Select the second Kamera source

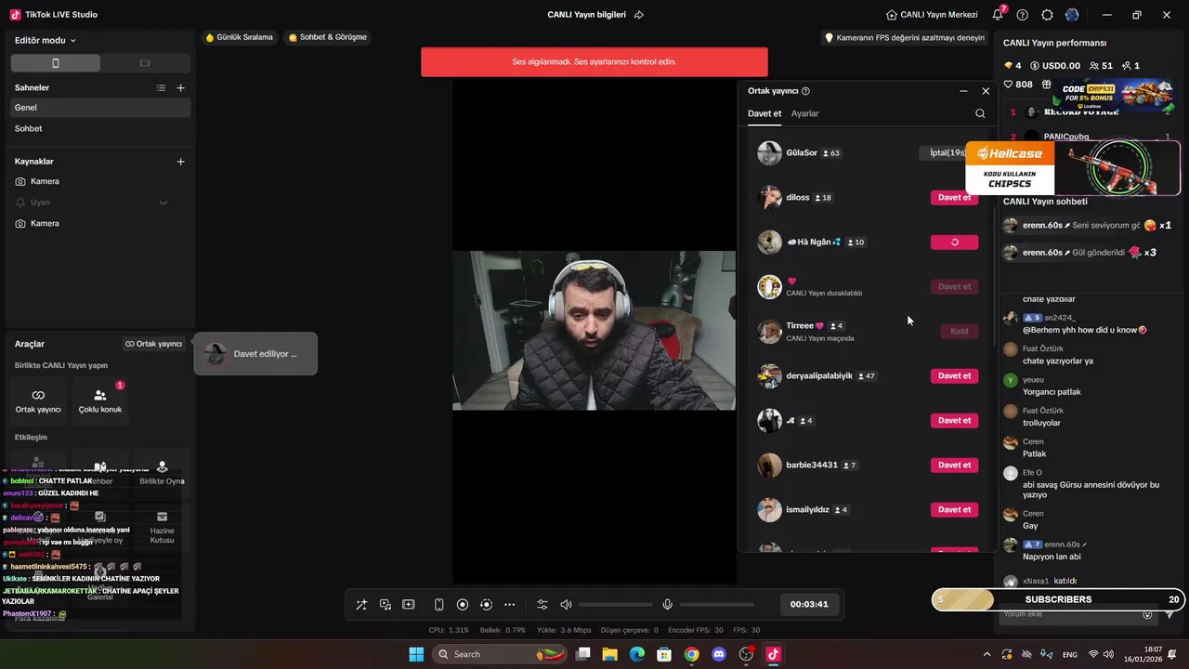100,224
